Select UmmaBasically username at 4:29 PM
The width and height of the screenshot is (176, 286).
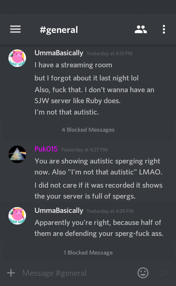(x=59, y=211)
